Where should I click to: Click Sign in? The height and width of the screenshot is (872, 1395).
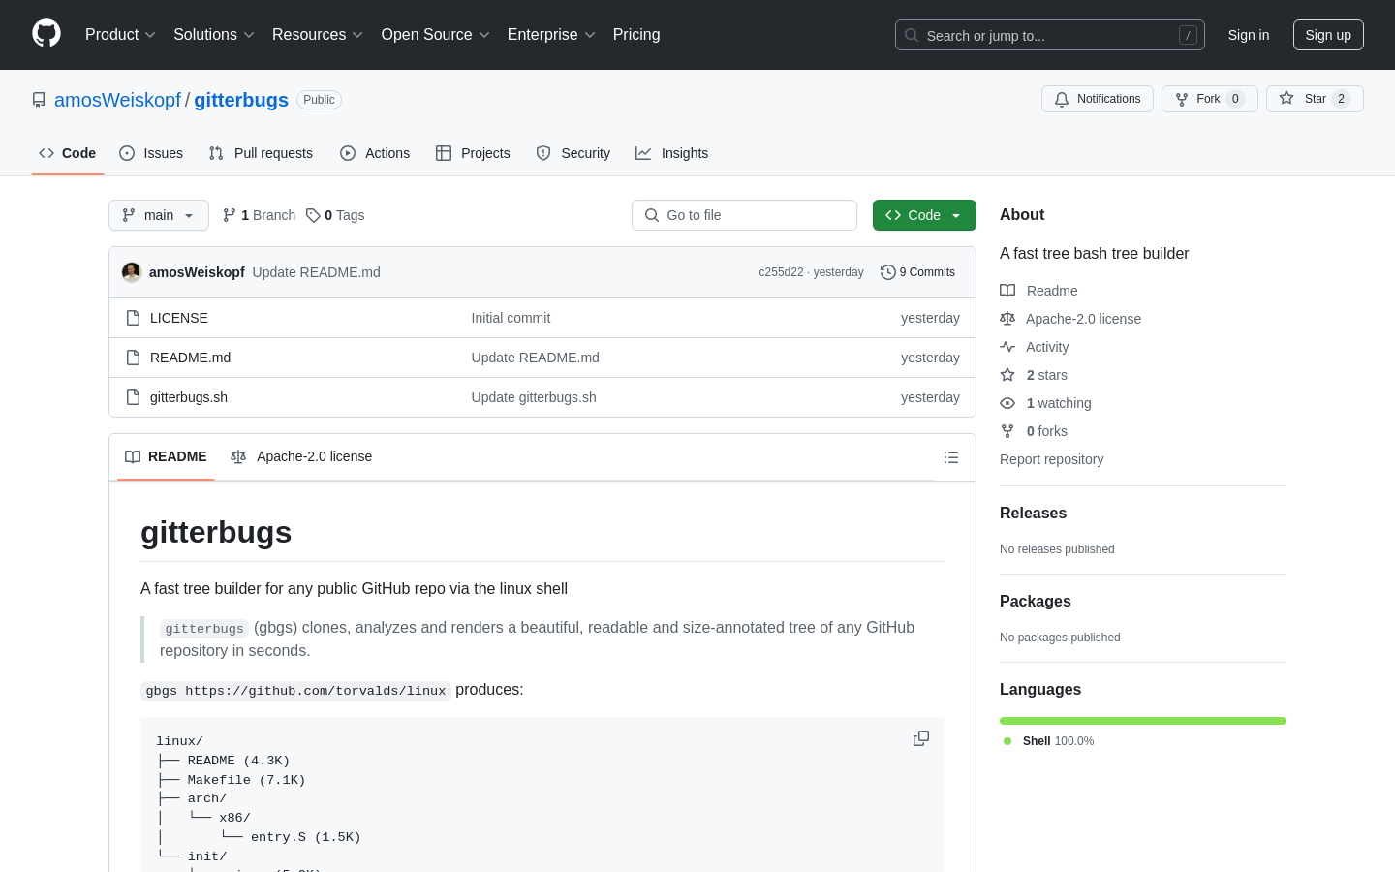tap(1249, 35)
